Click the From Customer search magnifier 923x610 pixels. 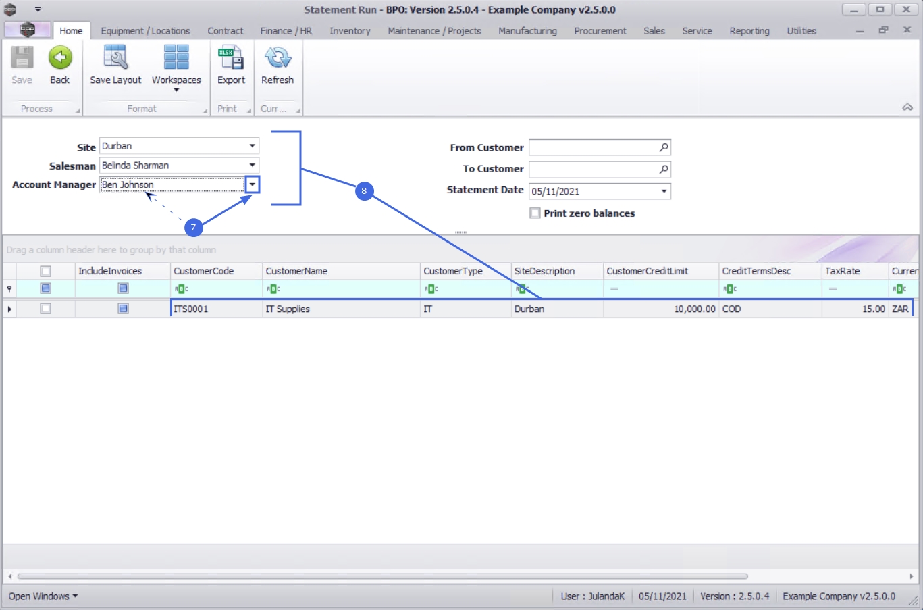(x=664, y=147)
